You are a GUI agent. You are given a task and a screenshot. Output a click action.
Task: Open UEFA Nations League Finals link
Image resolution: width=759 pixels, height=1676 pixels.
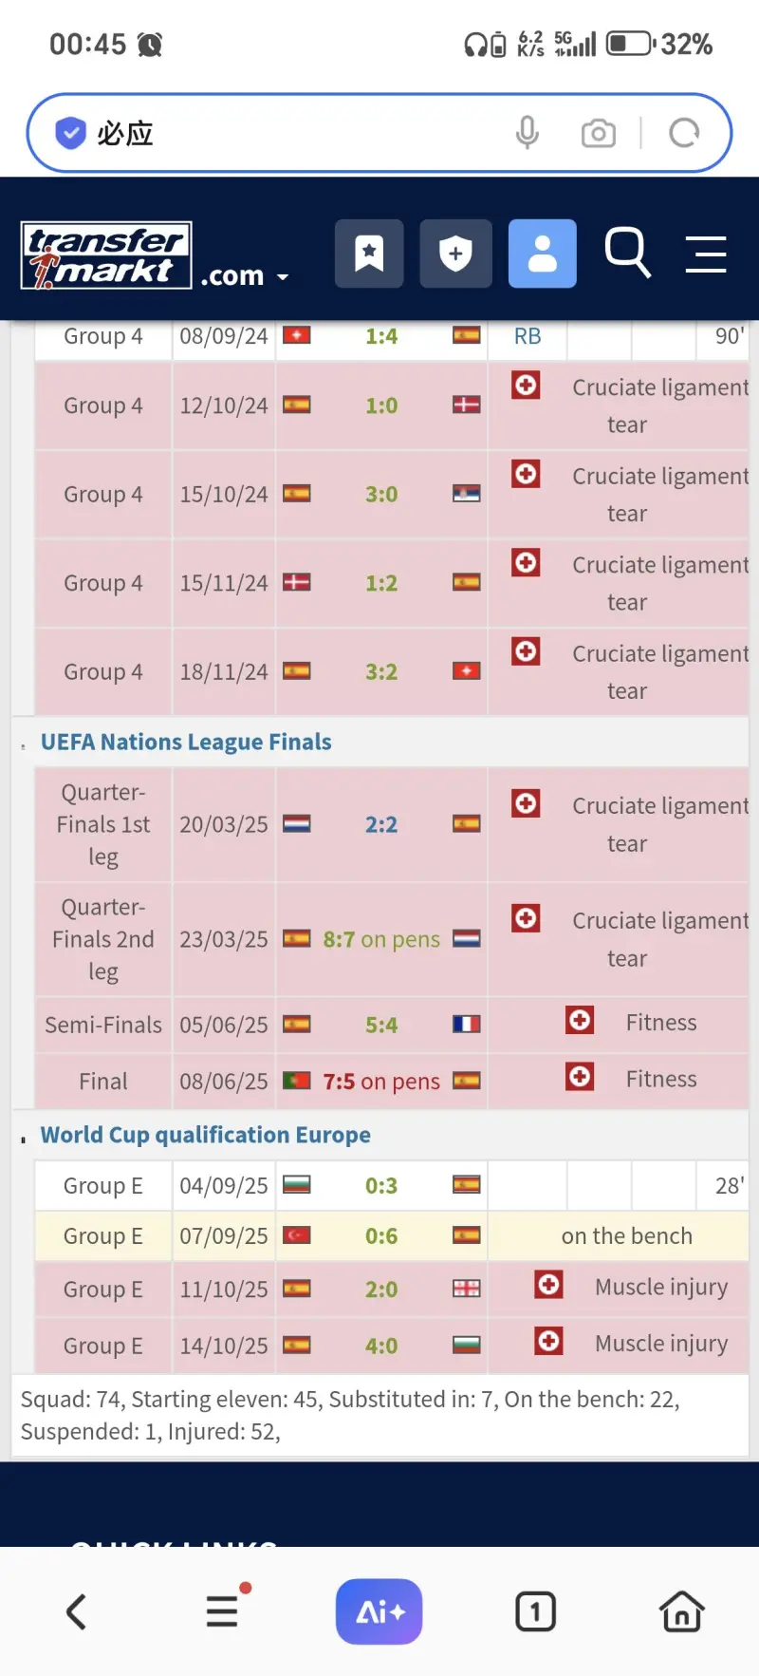(186, 742)
